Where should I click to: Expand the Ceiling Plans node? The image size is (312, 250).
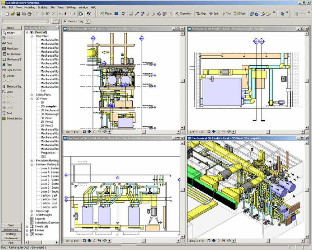coord(32,95)
